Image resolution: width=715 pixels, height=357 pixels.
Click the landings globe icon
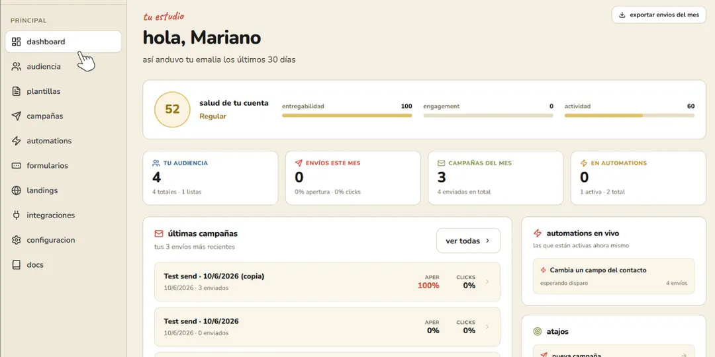tap(17, 190)
